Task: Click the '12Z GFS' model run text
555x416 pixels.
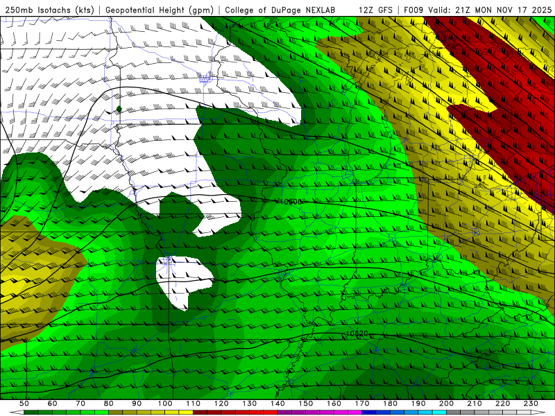Action: (x=375, y=10)
